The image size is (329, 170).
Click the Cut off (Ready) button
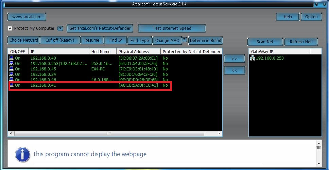pos(60,40)
